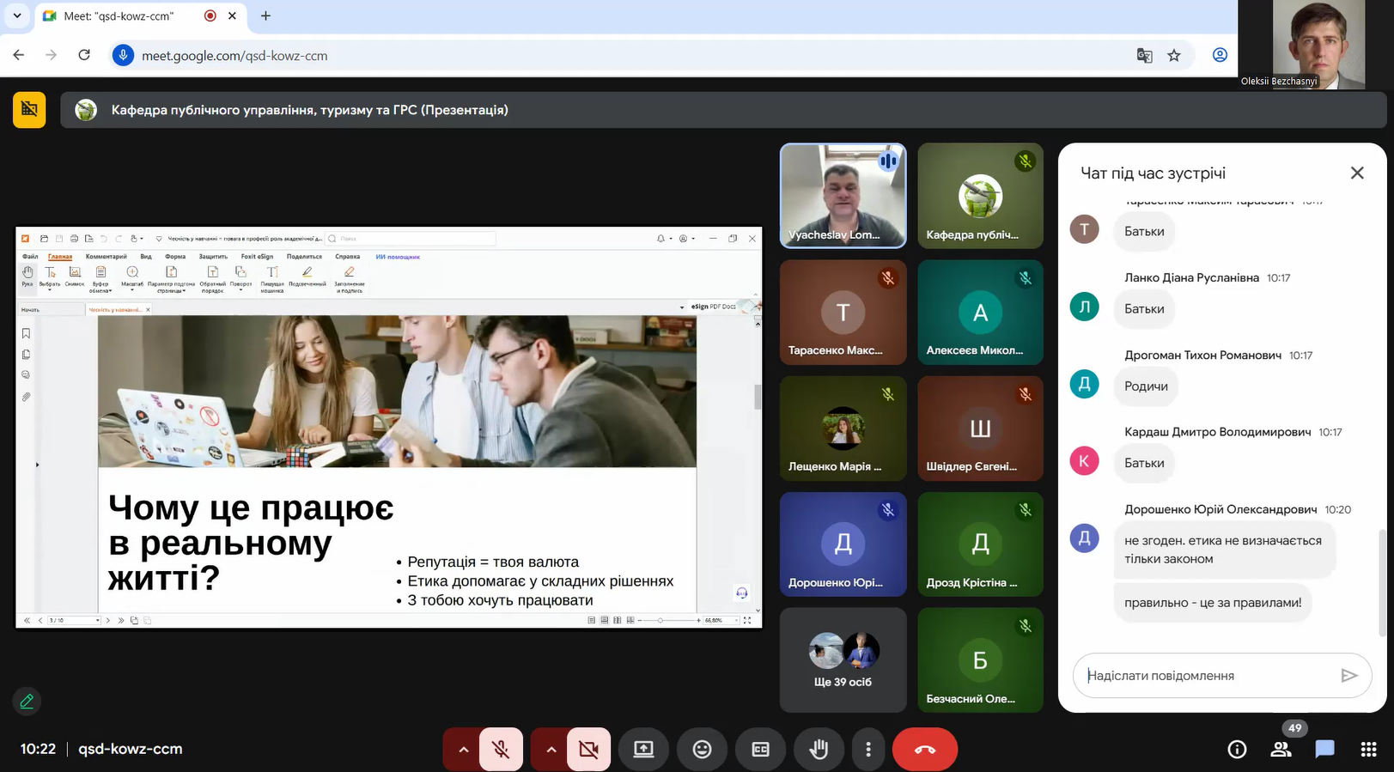Toggle closed captions
1394x772 pixels.
tap(760, 750)
